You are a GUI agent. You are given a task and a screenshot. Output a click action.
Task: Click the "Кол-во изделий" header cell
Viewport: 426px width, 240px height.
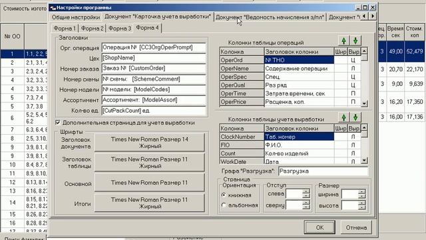click(299, 153)
